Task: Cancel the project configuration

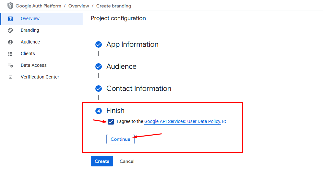Action: coord(127,161)
